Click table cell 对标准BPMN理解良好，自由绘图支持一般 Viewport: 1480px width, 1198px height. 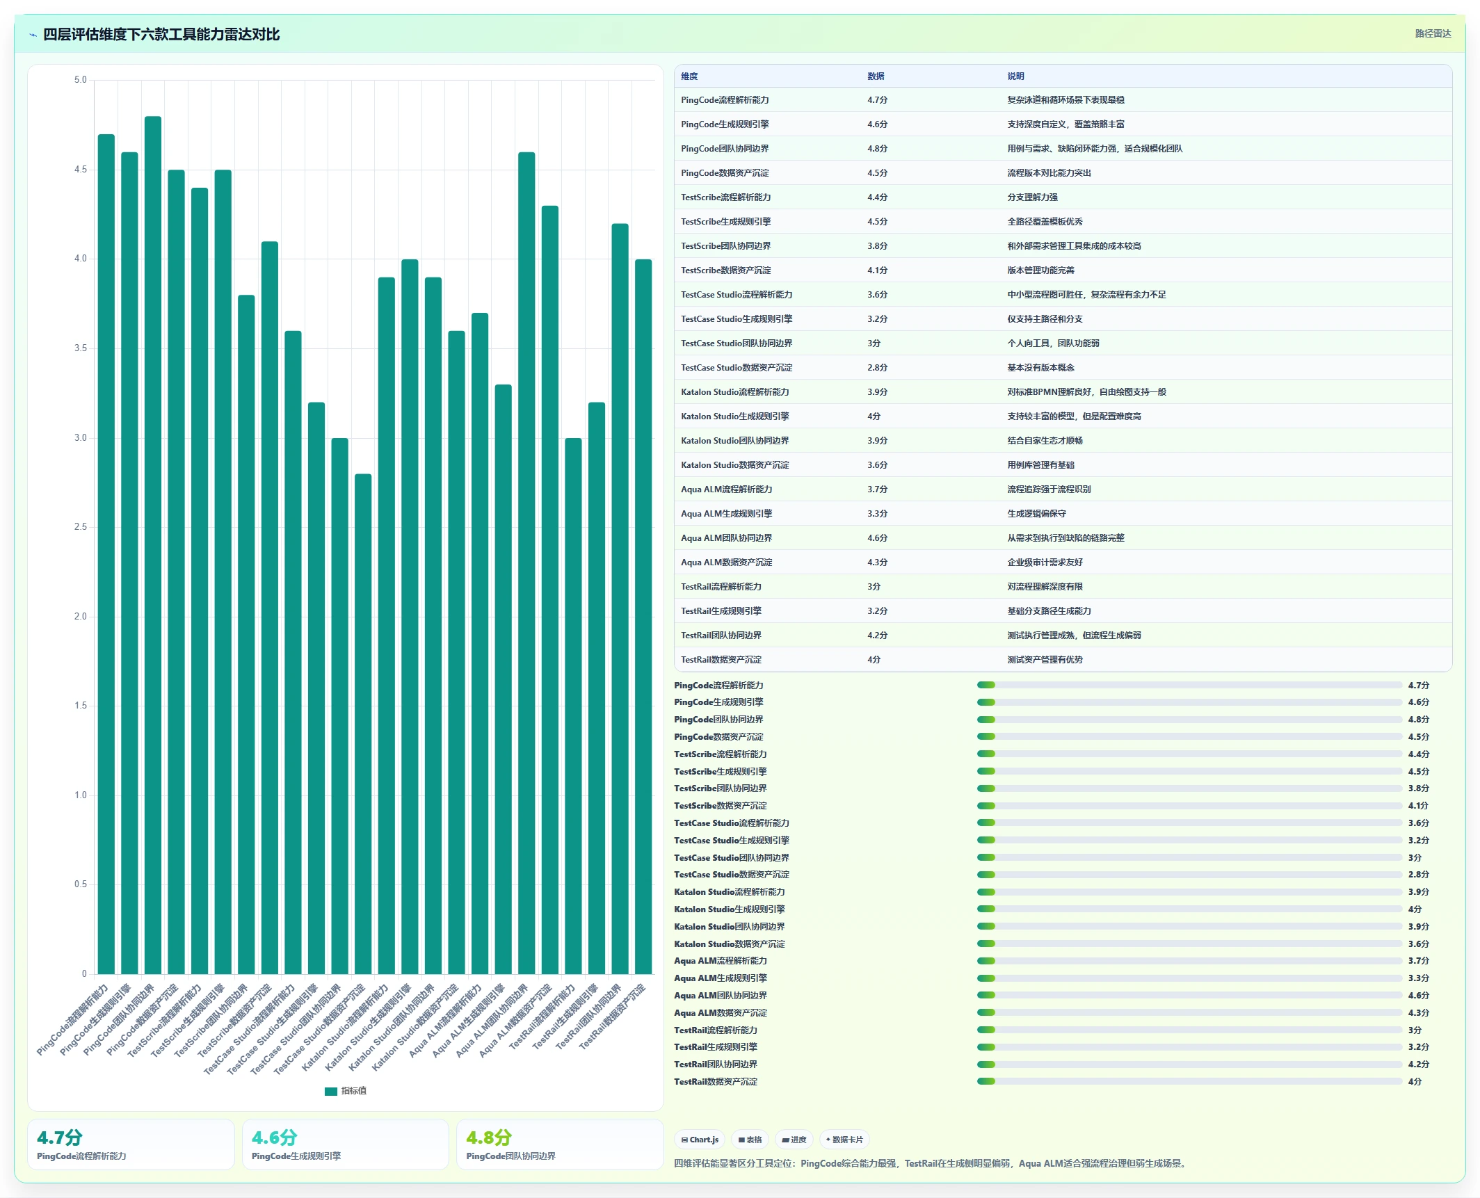pyautogui.click(x=1086, y=392)
